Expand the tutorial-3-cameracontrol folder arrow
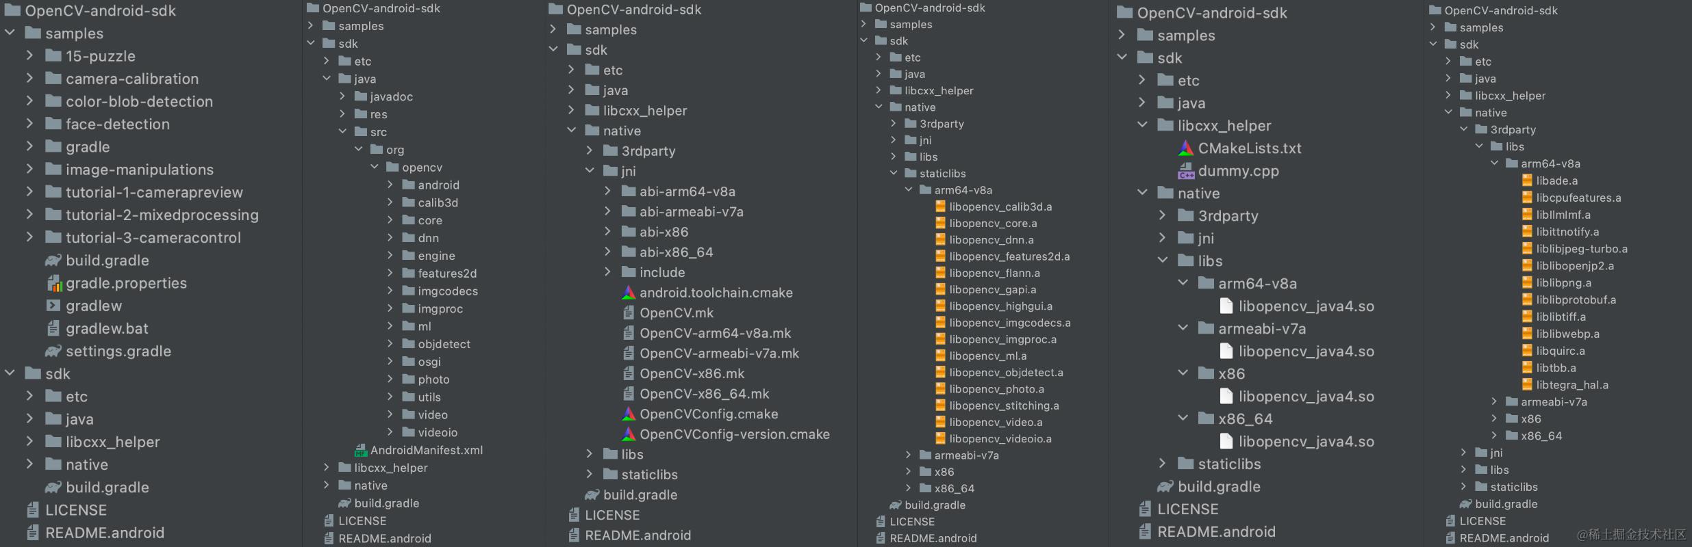The image size is (1692, 547). click(29, 237)
